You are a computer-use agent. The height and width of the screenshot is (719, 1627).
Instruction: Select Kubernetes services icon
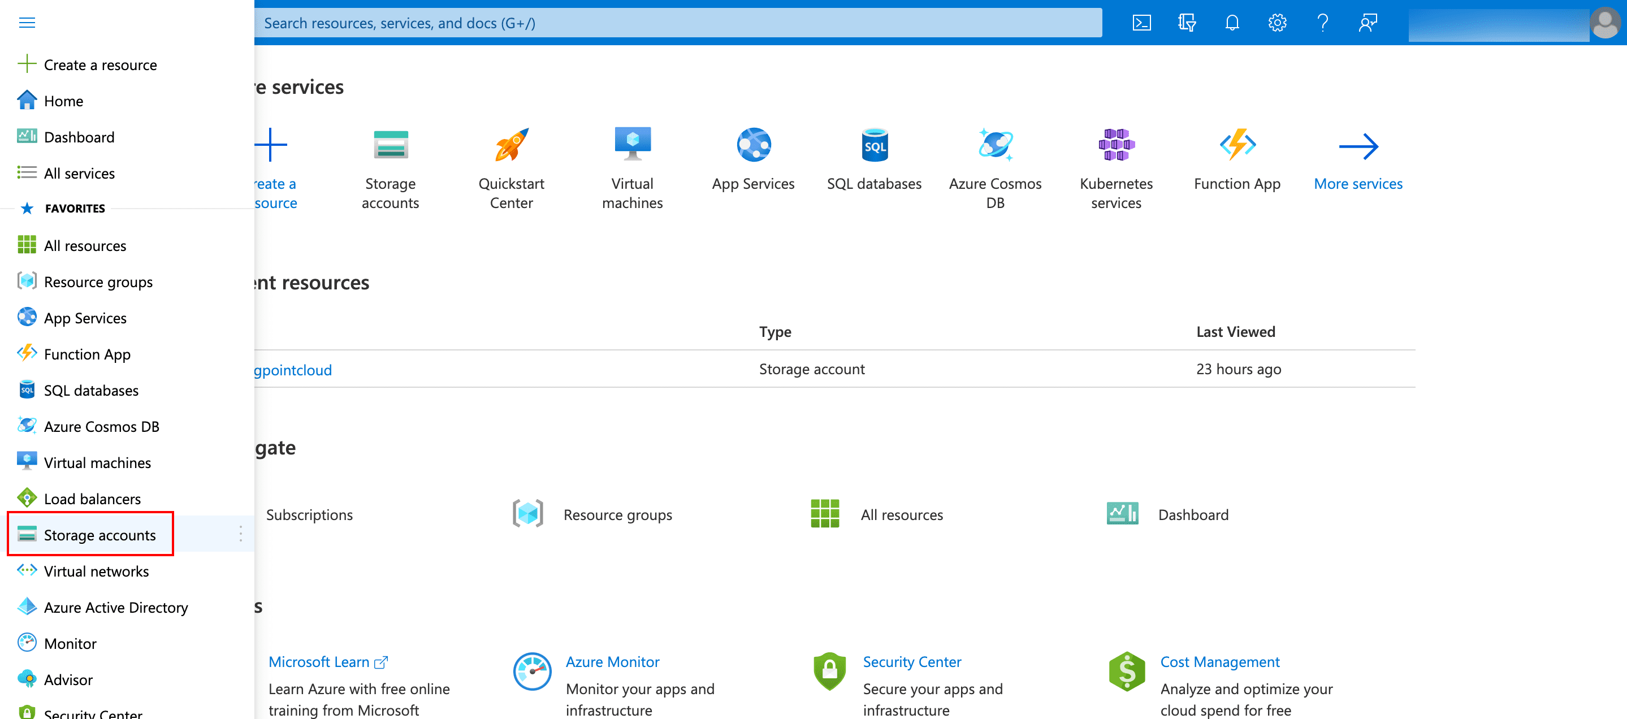(1115, 144)
